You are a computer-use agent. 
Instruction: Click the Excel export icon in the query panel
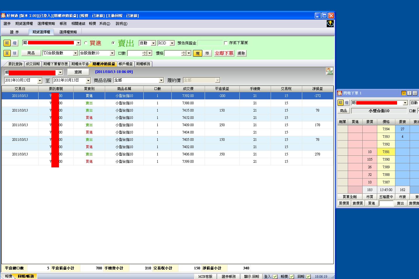click(329, 71)
